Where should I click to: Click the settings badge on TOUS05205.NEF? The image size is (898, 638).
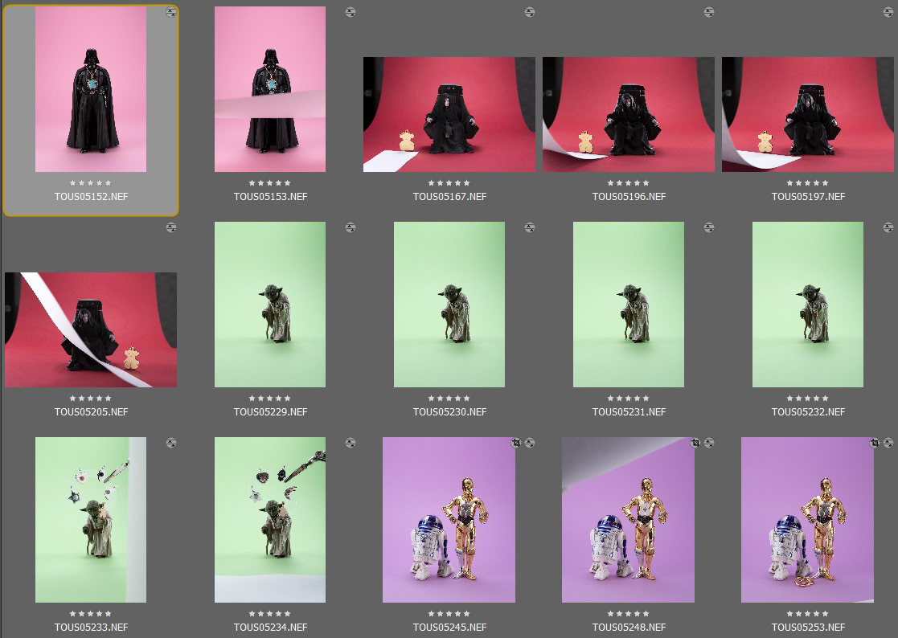coord(171,227)
